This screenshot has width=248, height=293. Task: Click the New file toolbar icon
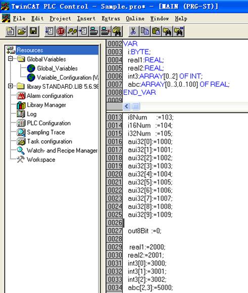[x=11, y=31]
